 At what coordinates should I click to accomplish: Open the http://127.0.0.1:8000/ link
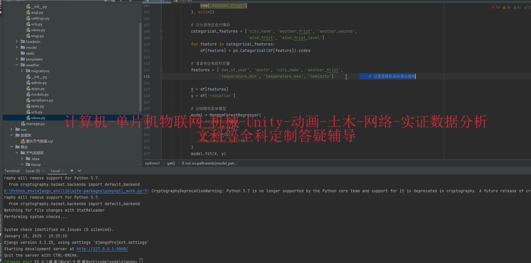[102, 249]
